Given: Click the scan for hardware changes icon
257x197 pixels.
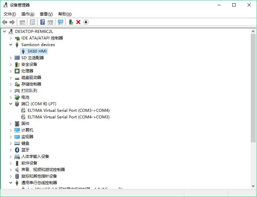Looking at the screenshot, I should click(x=61, y=22).
